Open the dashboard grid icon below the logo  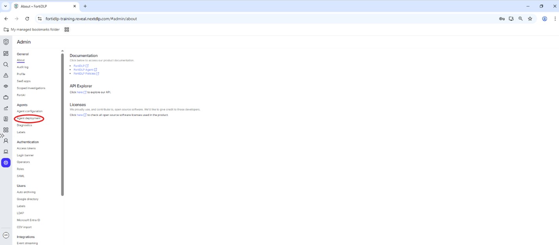tap(6, 53)
